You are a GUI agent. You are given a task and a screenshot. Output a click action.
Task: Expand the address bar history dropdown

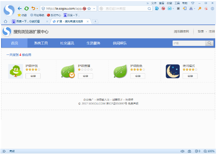point(94,9)
